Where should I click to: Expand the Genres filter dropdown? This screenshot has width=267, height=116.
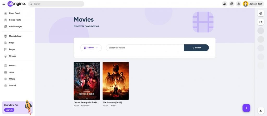[x=91, y=48]
